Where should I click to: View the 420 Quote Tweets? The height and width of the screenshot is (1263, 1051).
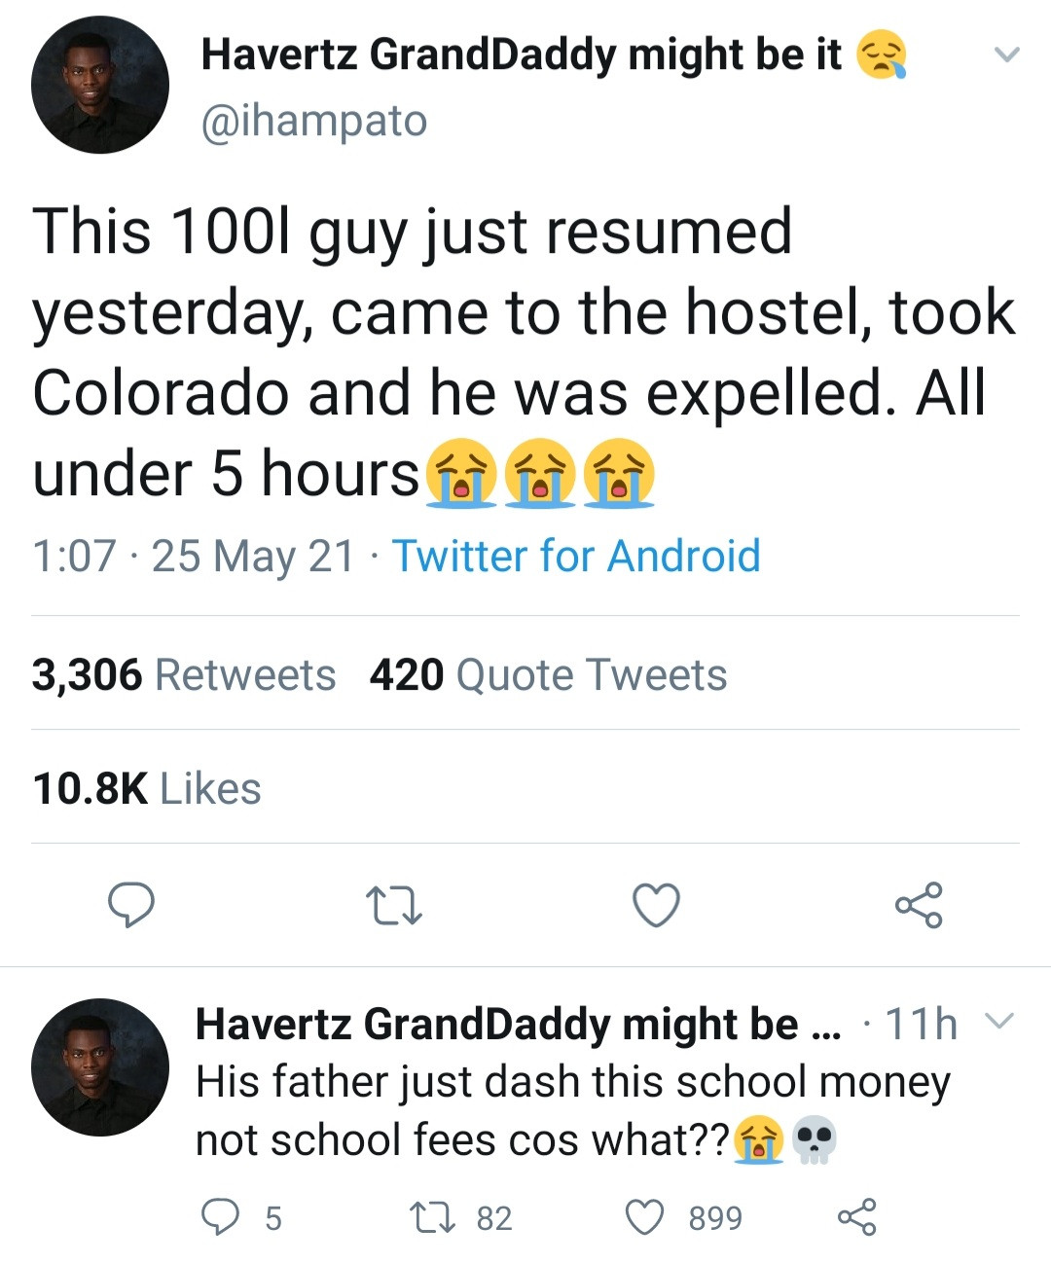click(x=548, y=674)
